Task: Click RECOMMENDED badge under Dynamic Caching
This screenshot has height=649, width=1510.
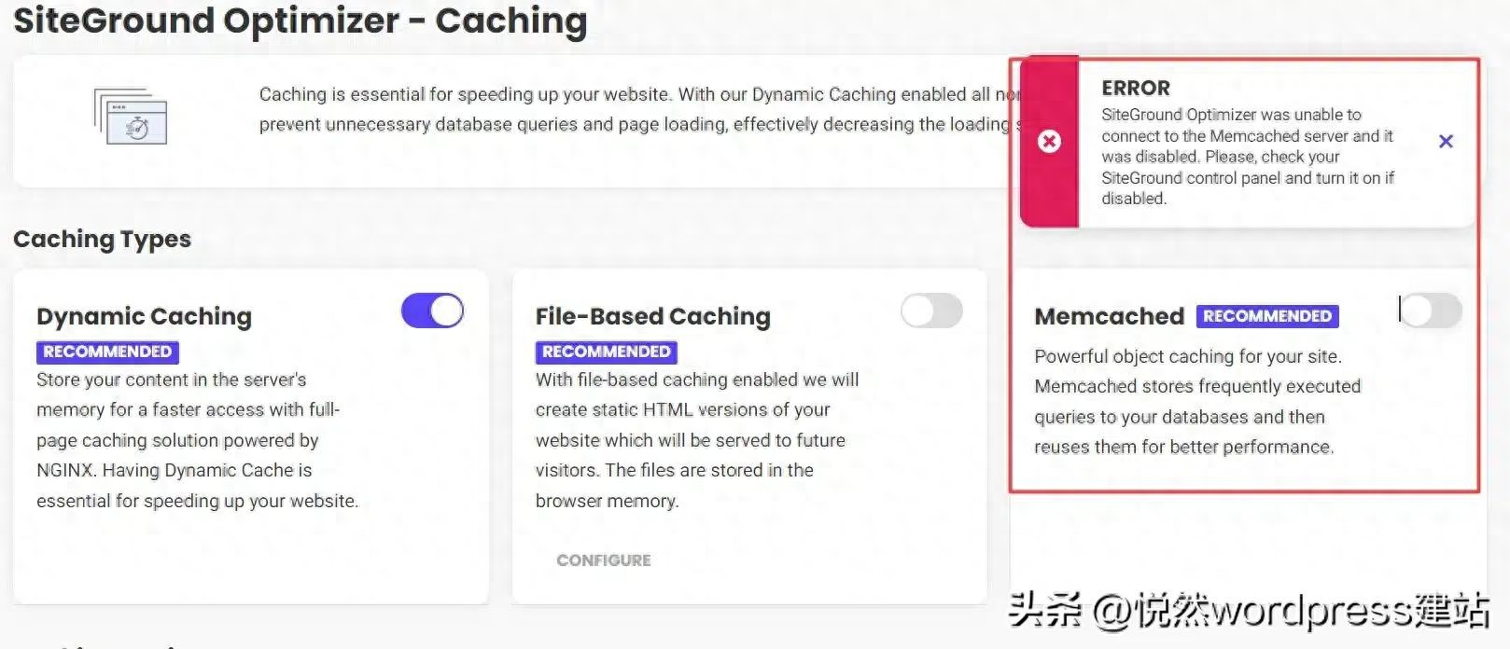Action: pos(107,352)
